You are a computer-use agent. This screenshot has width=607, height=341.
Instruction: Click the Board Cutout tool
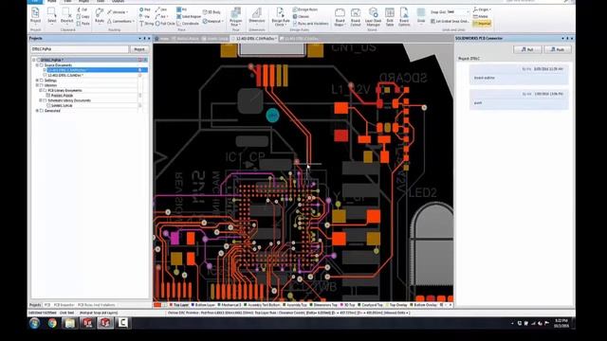click(356, 17)
